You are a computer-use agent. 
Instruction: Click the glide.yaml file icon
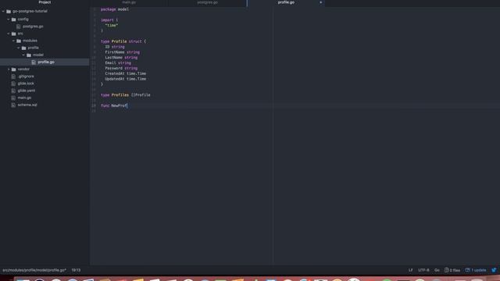click(13, 91)
